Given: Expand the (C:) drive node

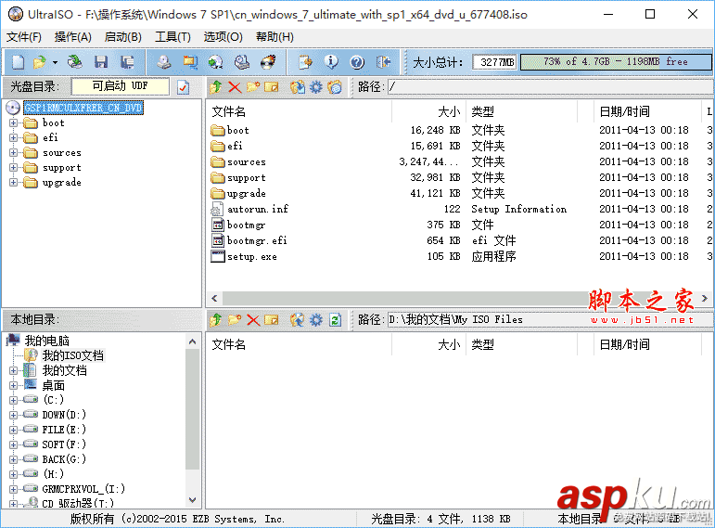Looking at the screenshot, I should [x=13, y=400].
